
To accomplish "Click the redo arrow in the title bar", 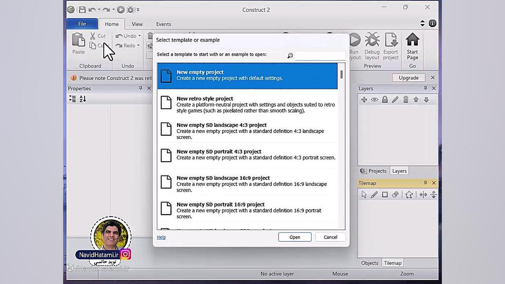I will (107, 10).
